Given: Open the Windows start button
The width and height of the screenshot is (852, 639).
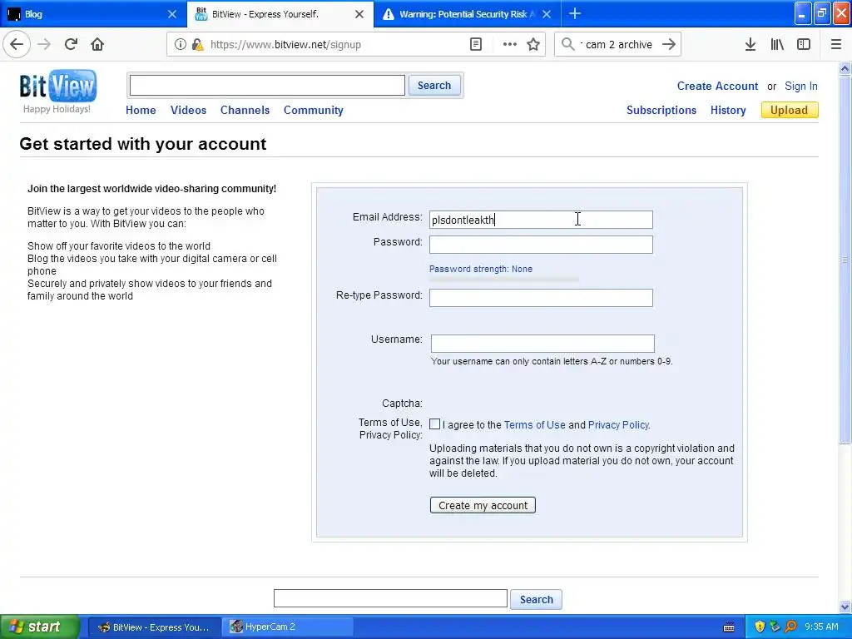Looking at the screenshot, I should (x=40, y=627).
